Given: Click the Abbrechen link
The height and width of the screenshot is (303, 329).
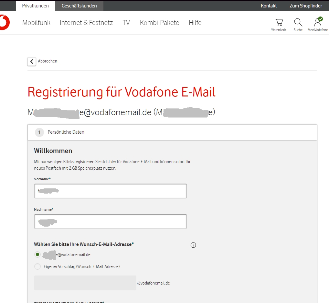Looking at the screenshot, I should tap(48, 61).
